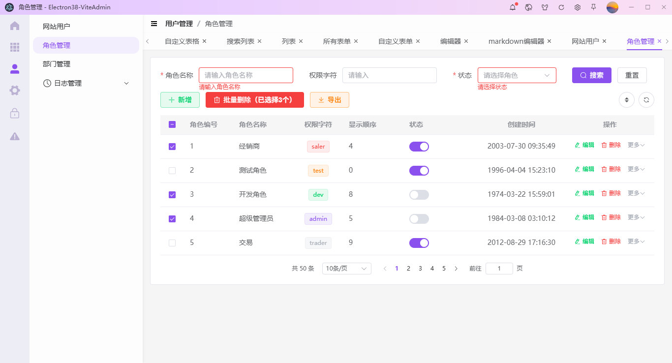Open the warning triangle sidebar icon

15,137
